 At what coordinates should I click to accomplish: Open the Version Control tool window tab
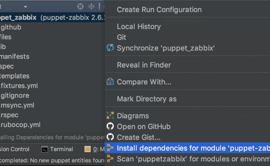(x=15, y=149)
